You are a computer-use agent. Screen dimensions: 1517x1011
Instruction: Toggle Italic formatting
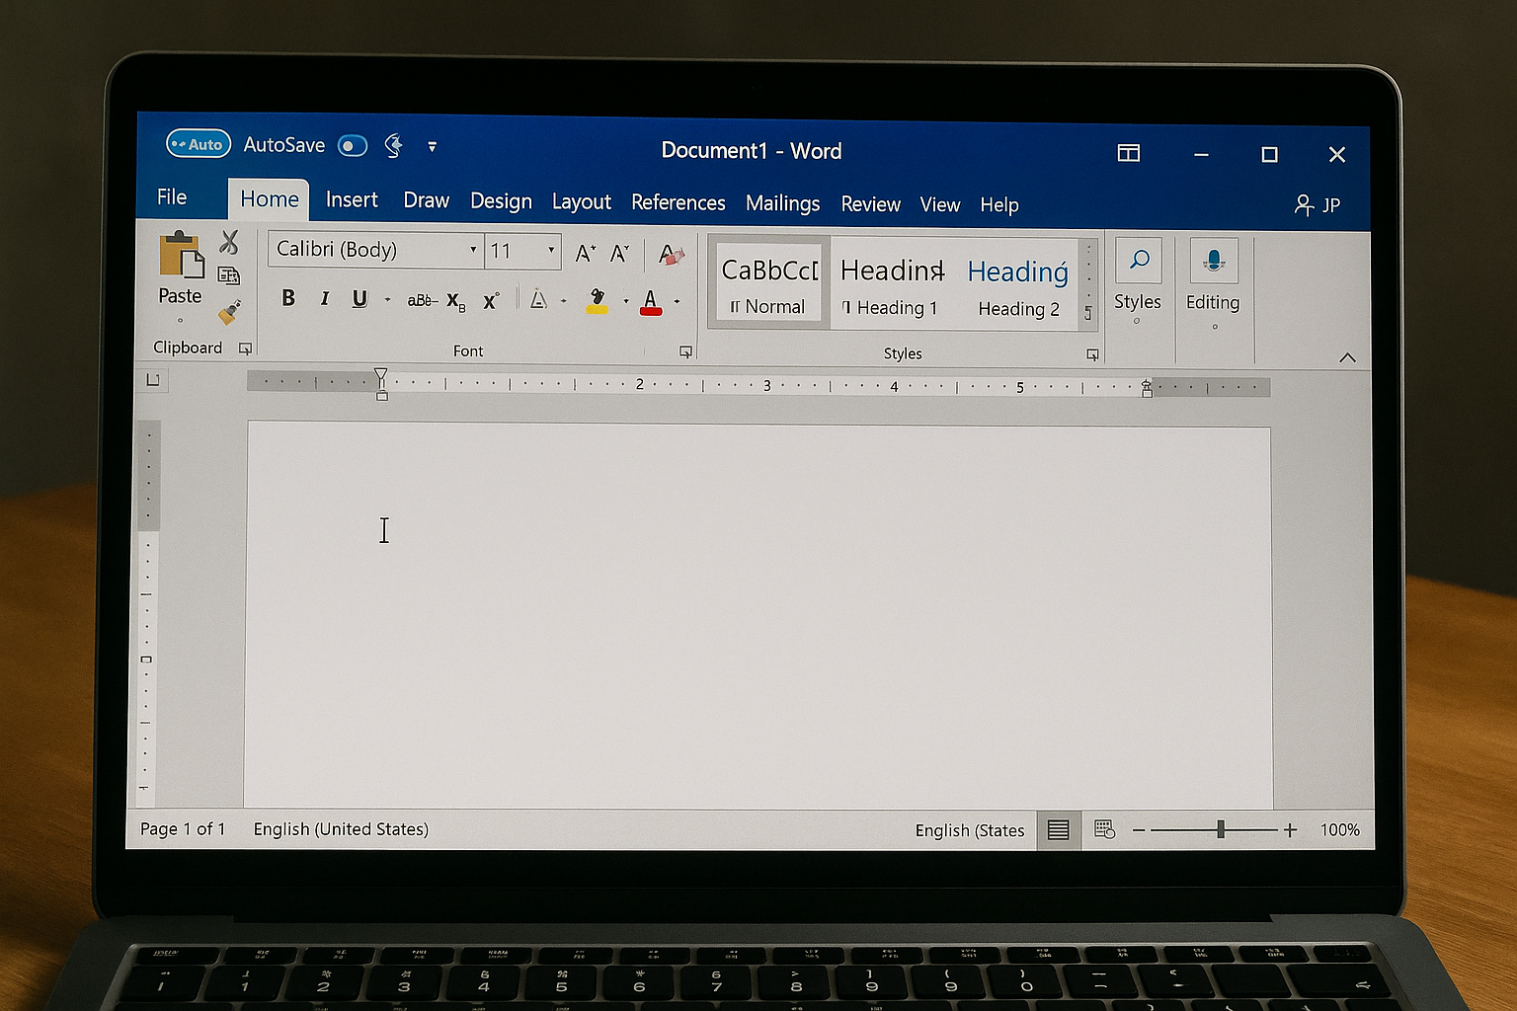pos(325,298)
